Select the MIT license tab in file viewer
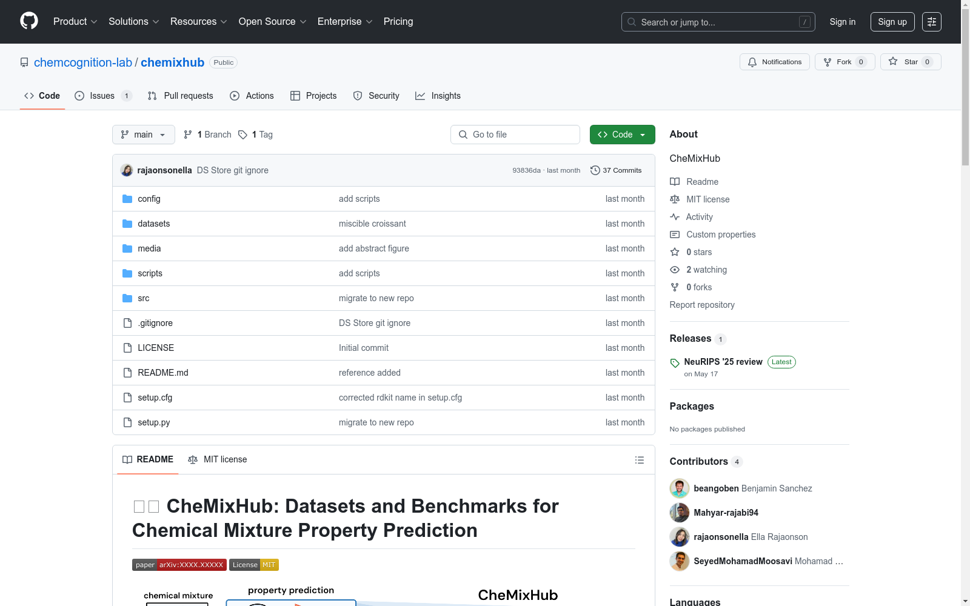Screen dimensions: 970x606 coord(218,459)
